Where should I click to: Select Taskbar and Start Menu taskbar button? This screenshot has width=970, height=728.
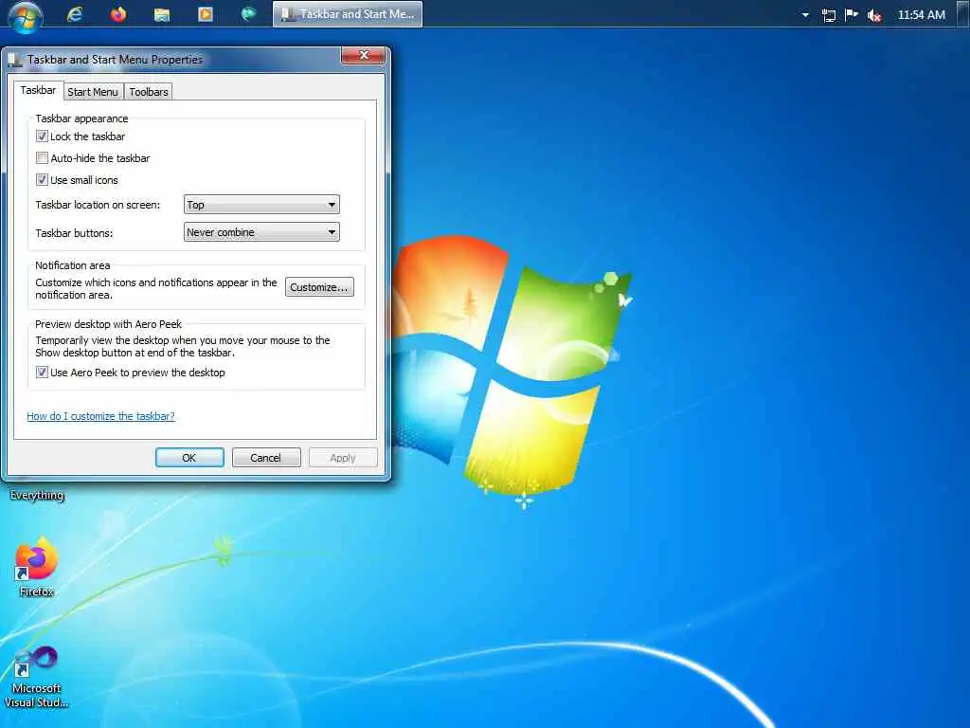coord(348,14)
